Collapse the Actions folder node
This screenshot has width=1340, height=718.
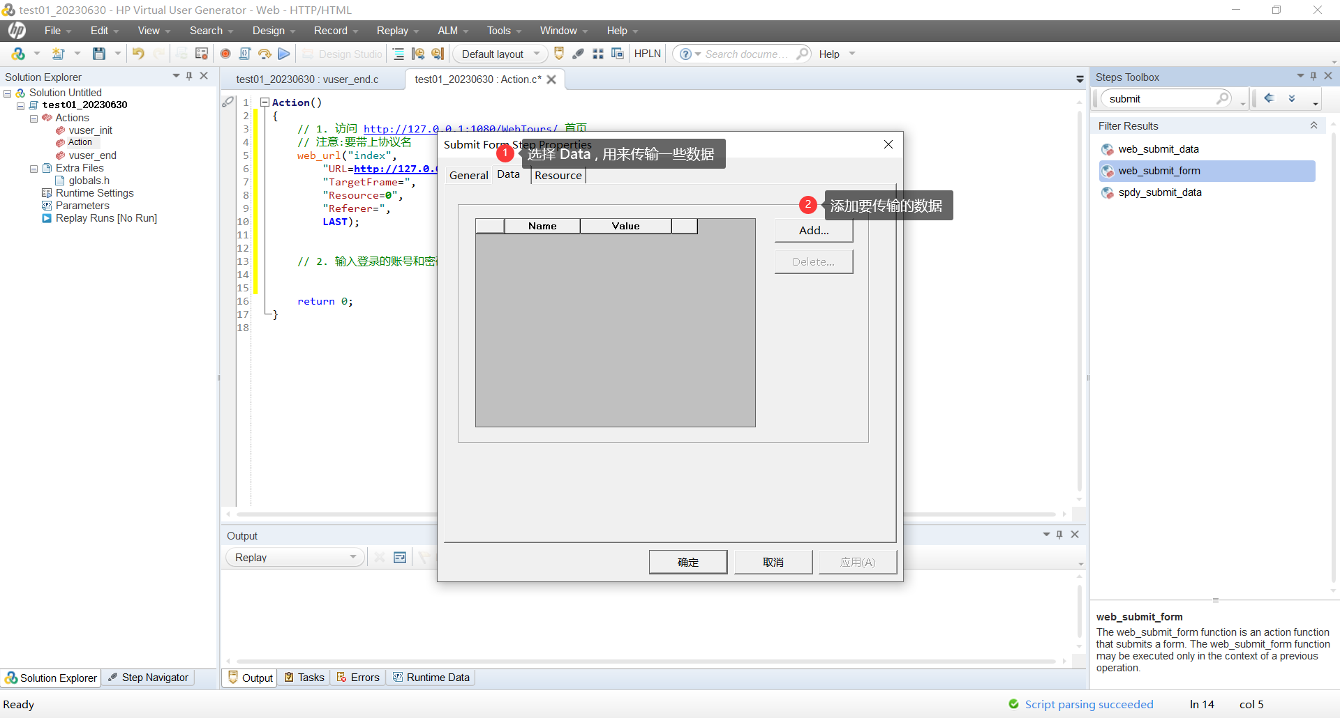(x=33, y=118)
